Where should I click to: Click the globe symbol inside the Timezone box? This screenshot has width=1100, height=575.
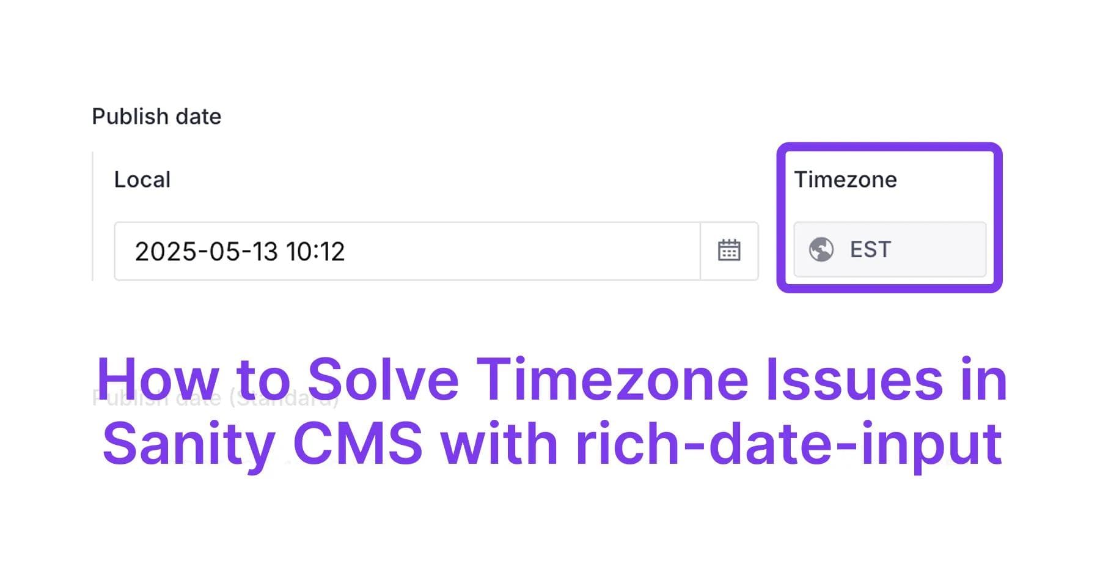pyautogui.click(x=822, y=249)
